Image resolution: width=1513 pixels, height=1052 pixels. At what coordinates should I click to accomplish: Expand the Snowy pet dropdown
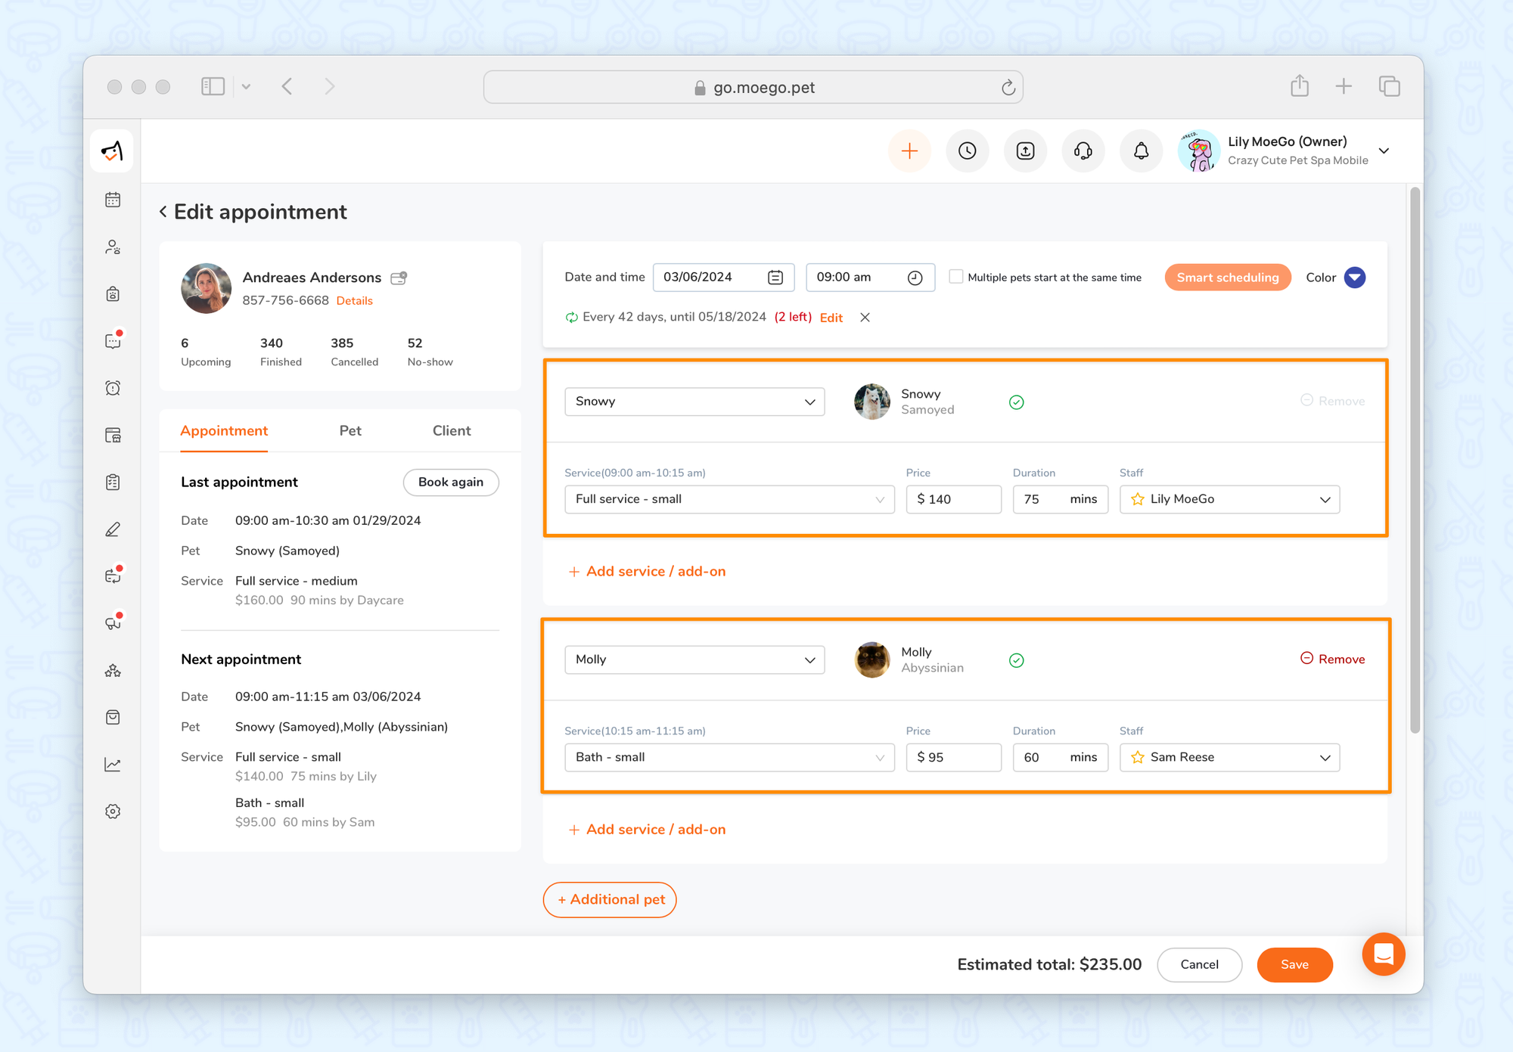tap(694, 402)
